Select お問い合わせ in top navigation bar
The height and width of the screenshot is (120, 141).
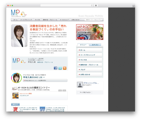tap(76, 20)
